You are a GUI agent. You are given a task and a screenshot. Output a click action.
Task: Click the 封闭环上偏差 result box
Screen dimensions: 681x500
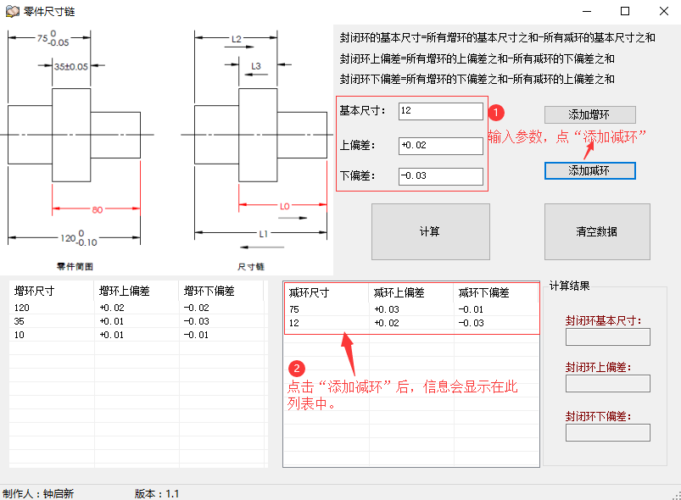(607, 384)
